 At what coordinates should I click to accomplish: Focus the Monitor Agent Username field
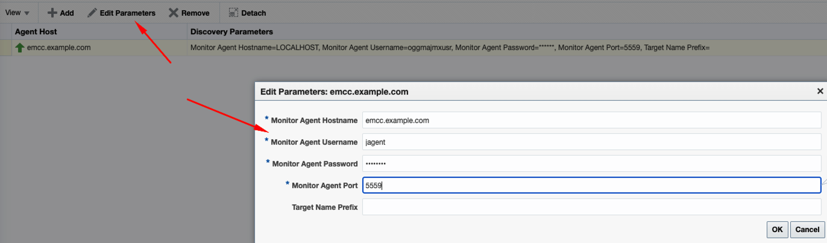coord(591,142)
